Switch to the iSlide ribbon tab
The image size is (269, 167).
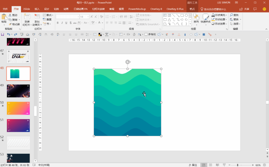tap(27, 9)
